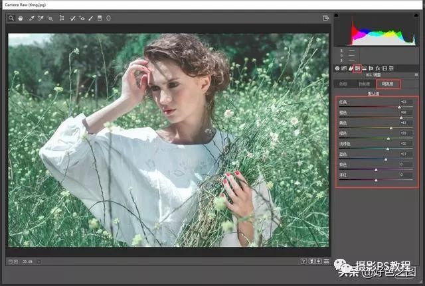This screenshot has height=286, width=425.
Task: Toggle the shadow clipping warning
Action: point(336,15)
